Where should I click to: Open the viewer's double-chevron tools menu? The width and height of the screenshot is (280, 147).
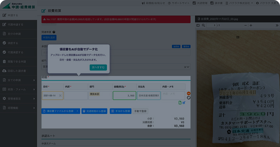277,25
